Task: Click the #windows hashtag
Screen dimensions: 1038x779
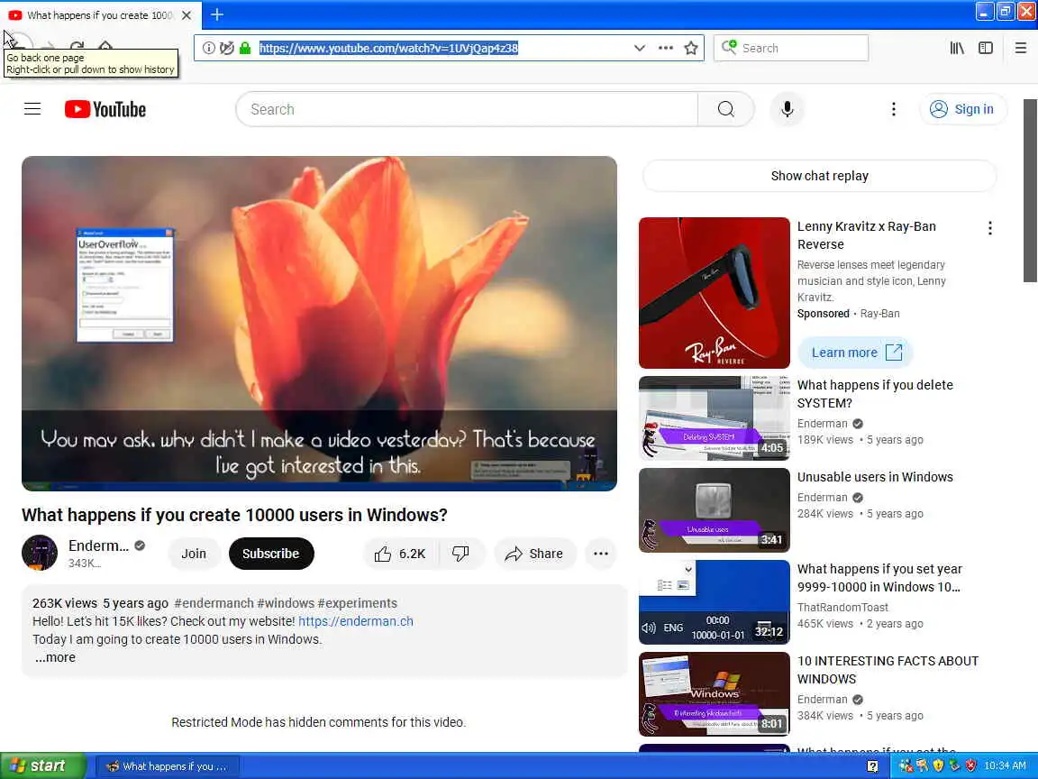Action: [x=286, y=603]
